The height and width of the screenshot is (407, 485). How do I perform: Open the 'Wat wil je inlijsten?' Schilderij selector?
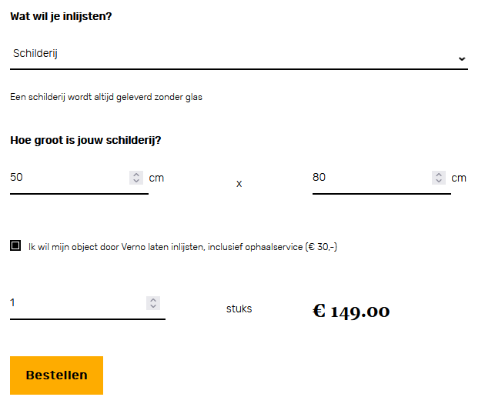point(231,55)
